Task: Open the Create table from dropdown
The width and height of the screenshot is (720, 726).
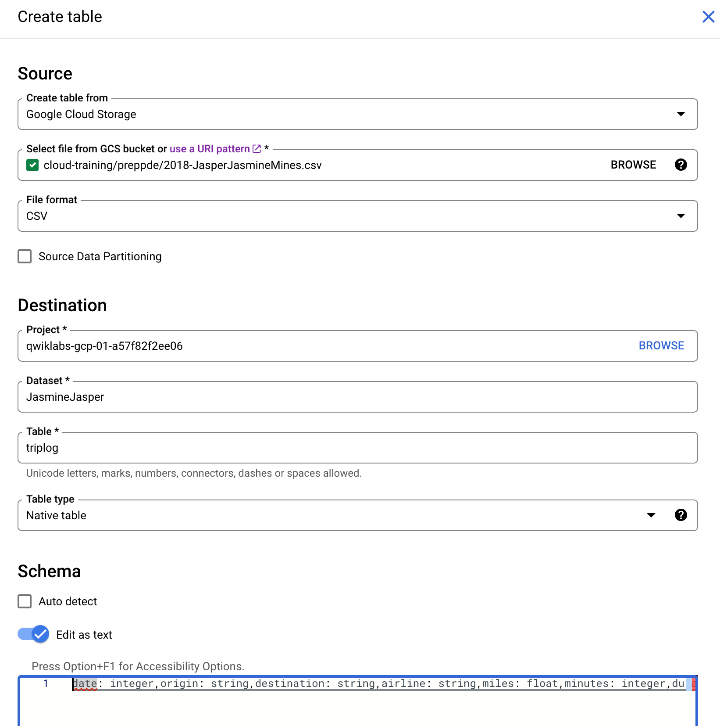Action: tap(358, 114)
